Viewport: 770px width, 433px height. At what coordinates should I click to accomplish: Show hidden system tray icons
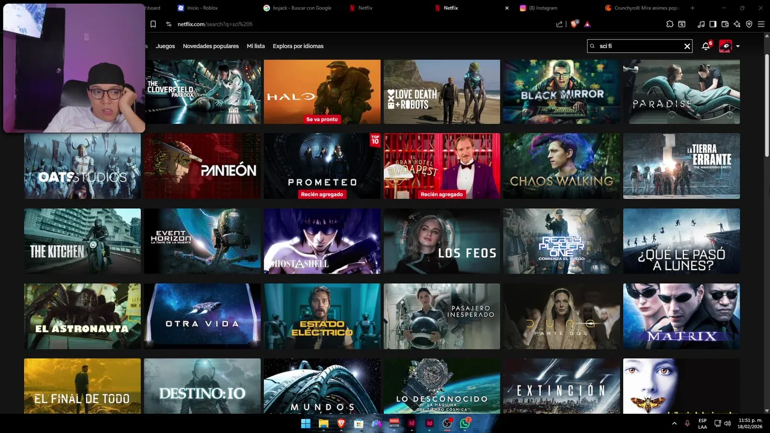coord(674,423)
